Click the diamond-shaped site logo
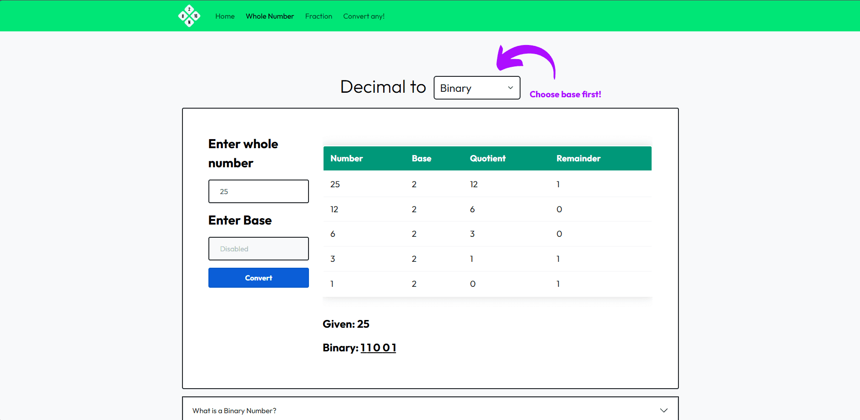Screen dimensions: 860x420 [189, 16]
